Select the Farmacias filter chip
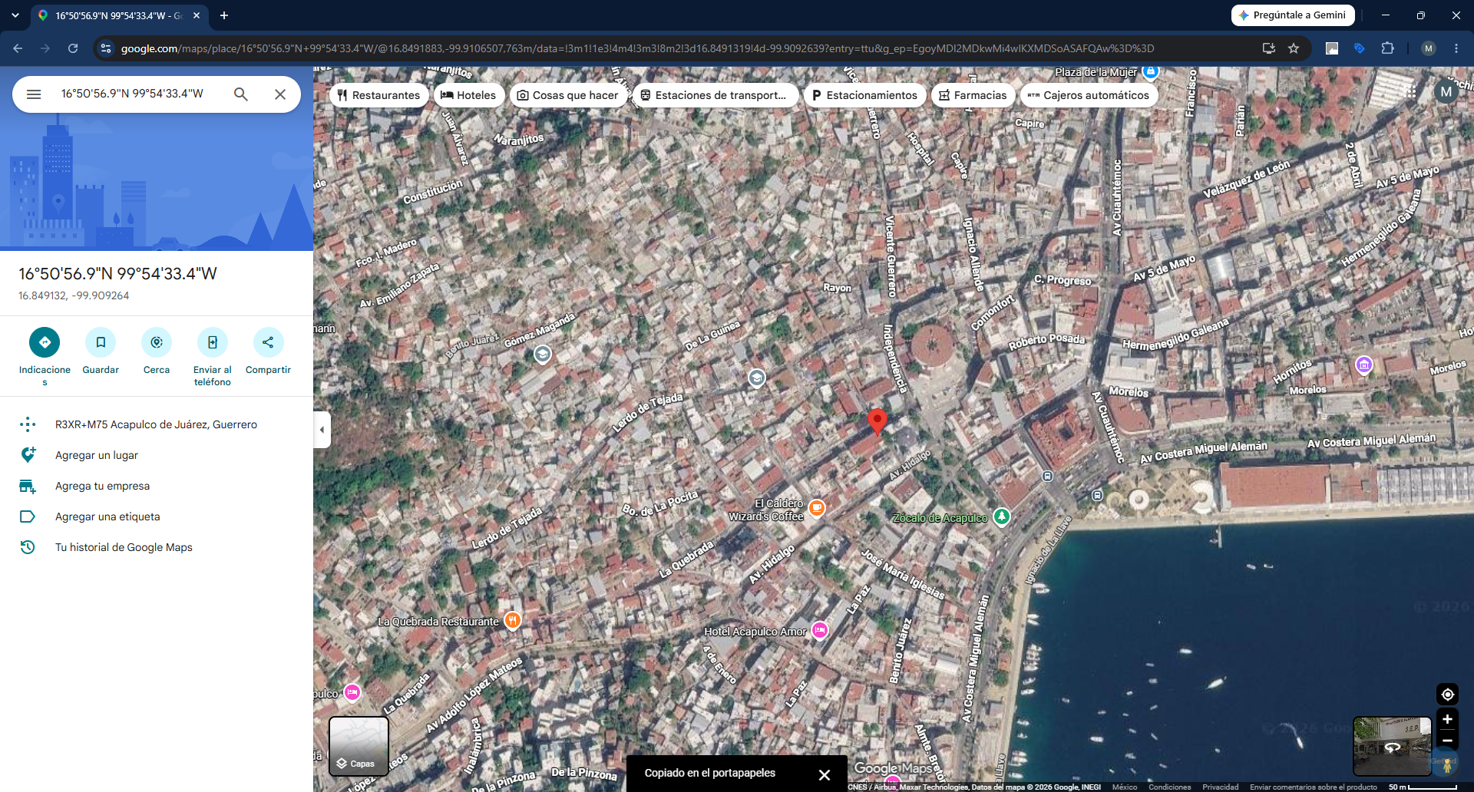This screenshot has width=1474, height=792. [x=973, y=95]
